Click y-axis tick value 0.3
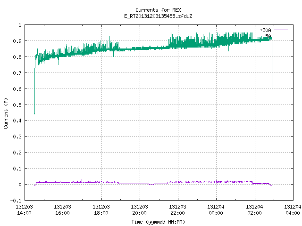 point(17,137)
